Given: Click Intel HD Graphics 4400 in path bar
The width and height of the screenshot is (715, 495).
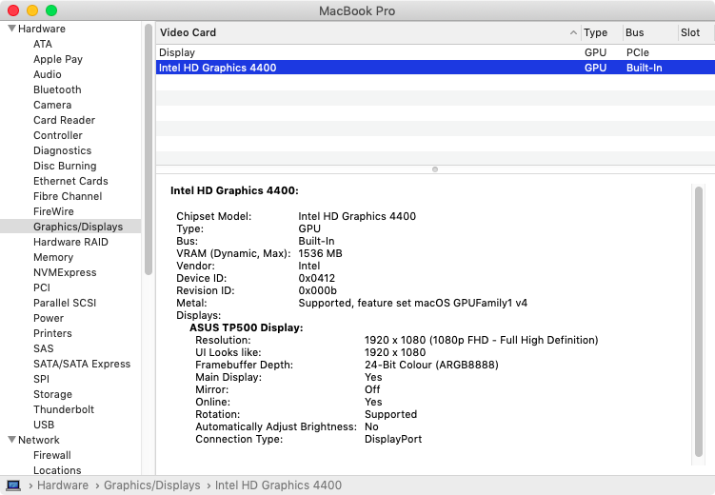Looking at the screenshot, I should [278, 485].
